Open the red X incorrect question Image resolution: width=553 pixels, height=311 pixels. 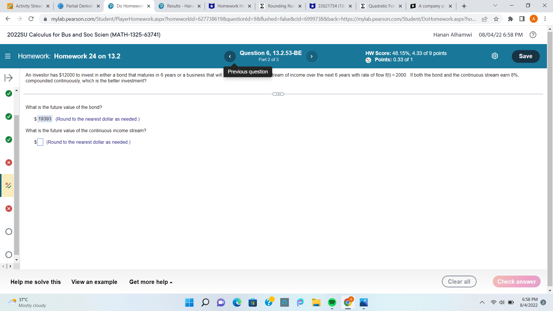(8, 162)
